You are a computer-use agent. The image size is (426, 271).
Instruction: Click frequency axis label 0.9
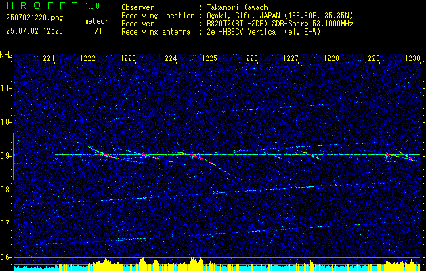pyautogui.click(x=6, y=156)
